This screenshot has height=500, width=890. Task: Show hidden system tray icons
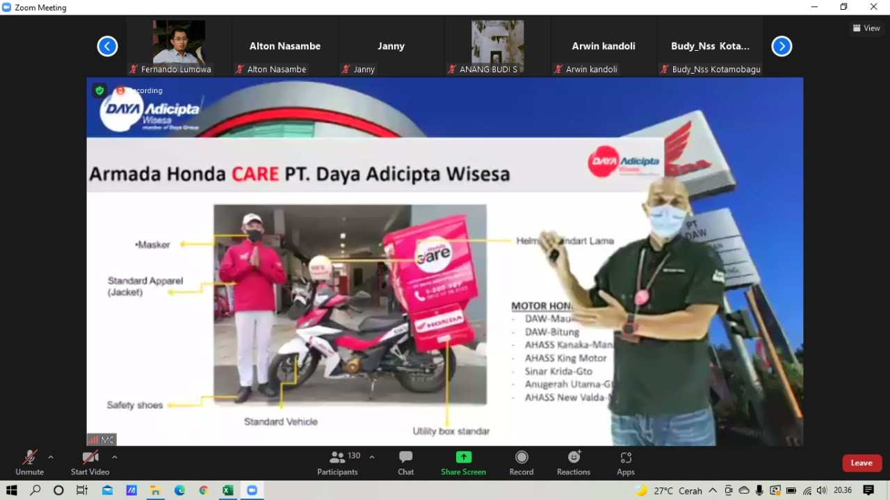click(x=713, y=490)
